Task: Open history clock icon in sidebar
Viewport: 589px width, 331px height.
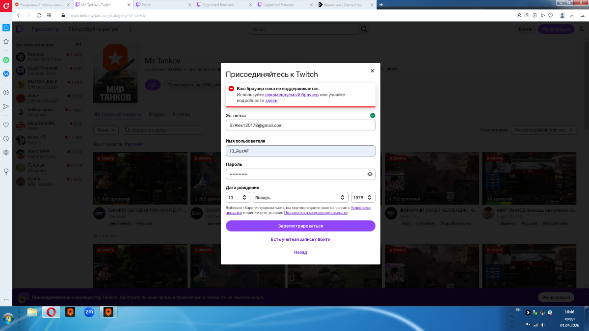Action: point(6,139)
